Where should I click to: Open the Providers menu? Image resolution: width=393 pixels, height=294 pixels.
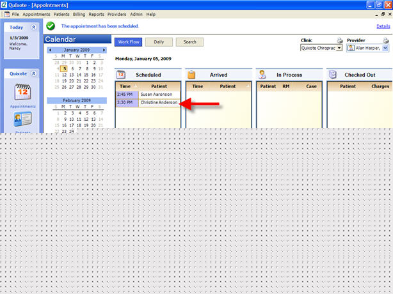(116, 14)
